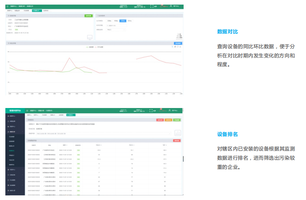Viewport: 306px width, 200px height.
Task: Open the user center icon in upper header
Action: tap(171, 6)
